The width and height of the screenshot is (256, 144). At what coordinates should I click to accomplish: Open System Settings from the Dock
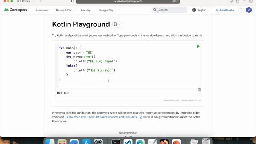(x=98, y=142)
